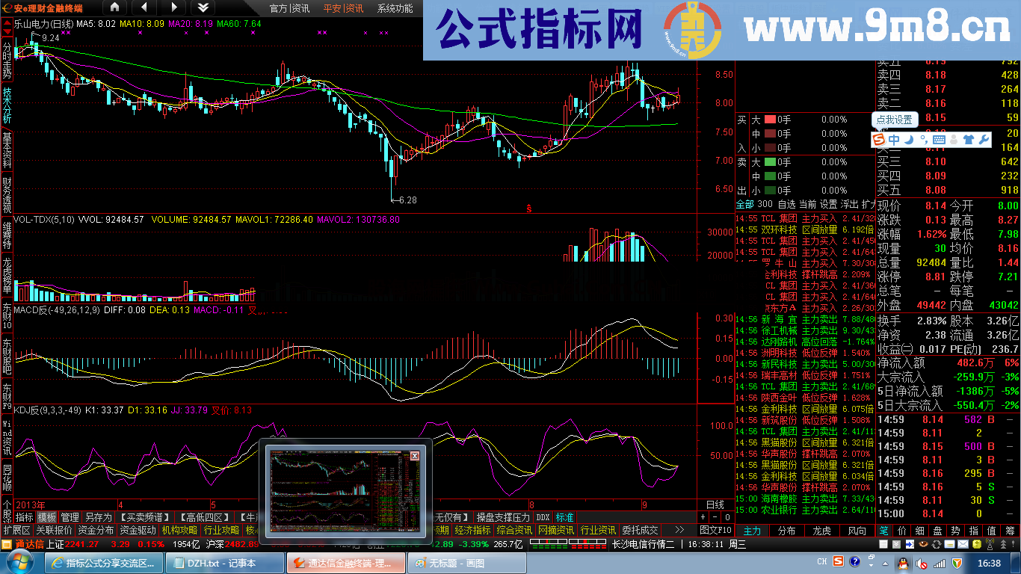1021x574 pixels.
Task: Click the home icon in the top toolbar
Action: coord(114,9)
